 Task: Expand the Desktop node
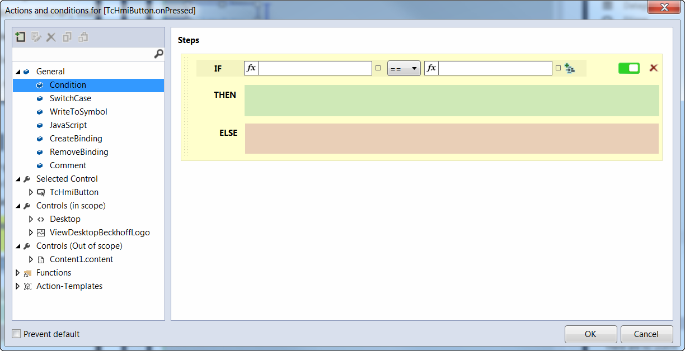(x=31, y=219)
